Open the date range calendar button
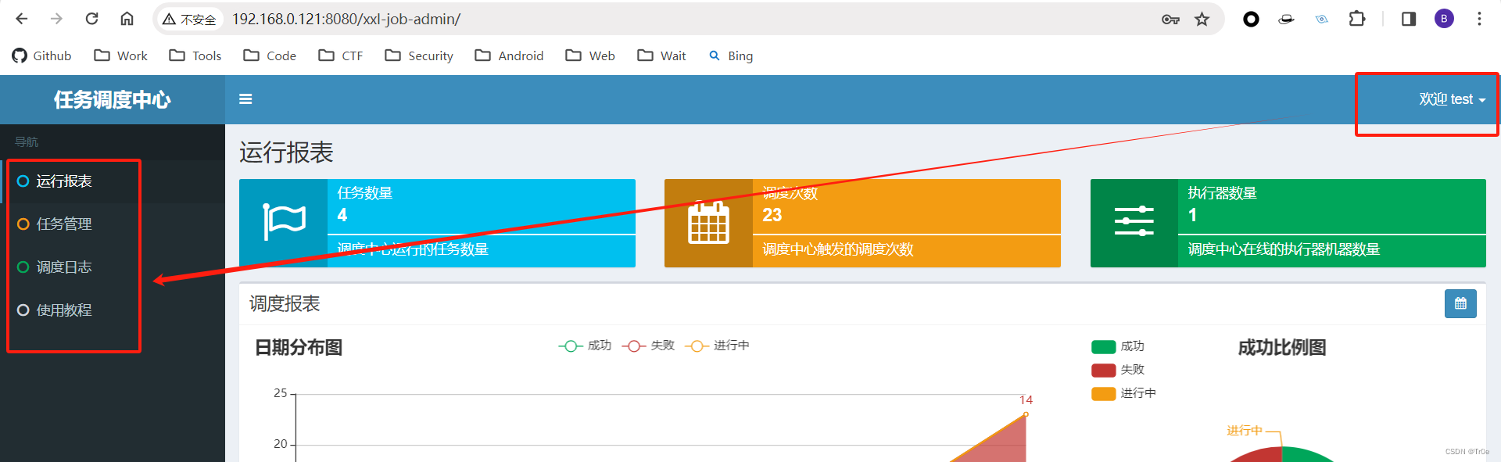 coord(1460,303)
